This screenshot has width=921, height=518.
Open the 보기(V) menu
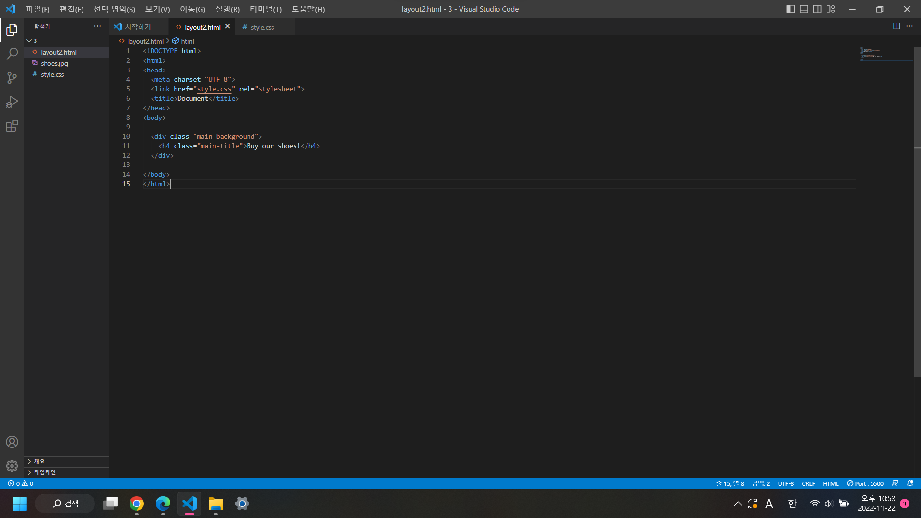coord(157,9)
